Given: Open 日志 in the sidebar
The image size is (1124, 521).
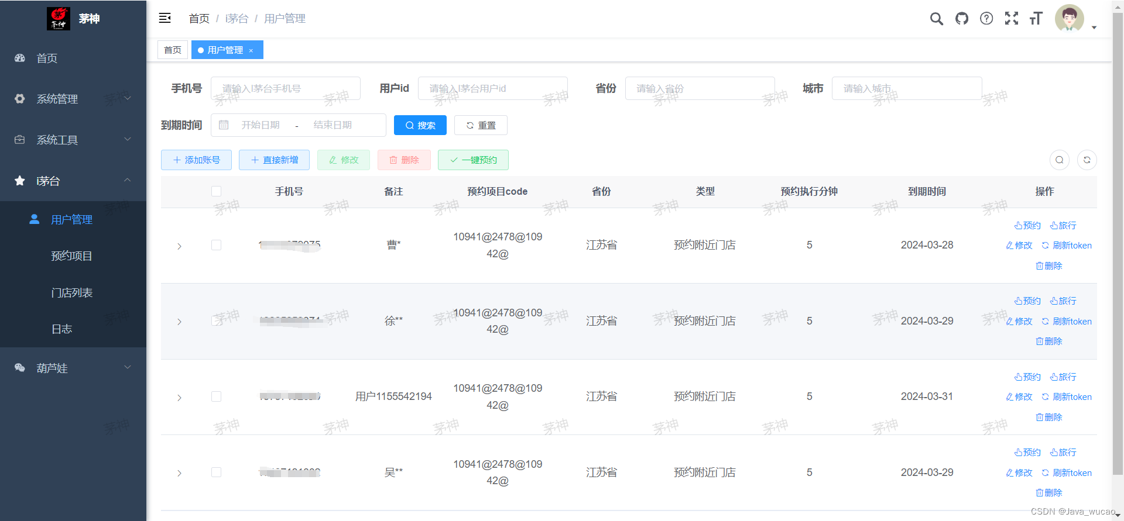Looking at the screenshot, I should pyautogui.click(x=73, y=329).
